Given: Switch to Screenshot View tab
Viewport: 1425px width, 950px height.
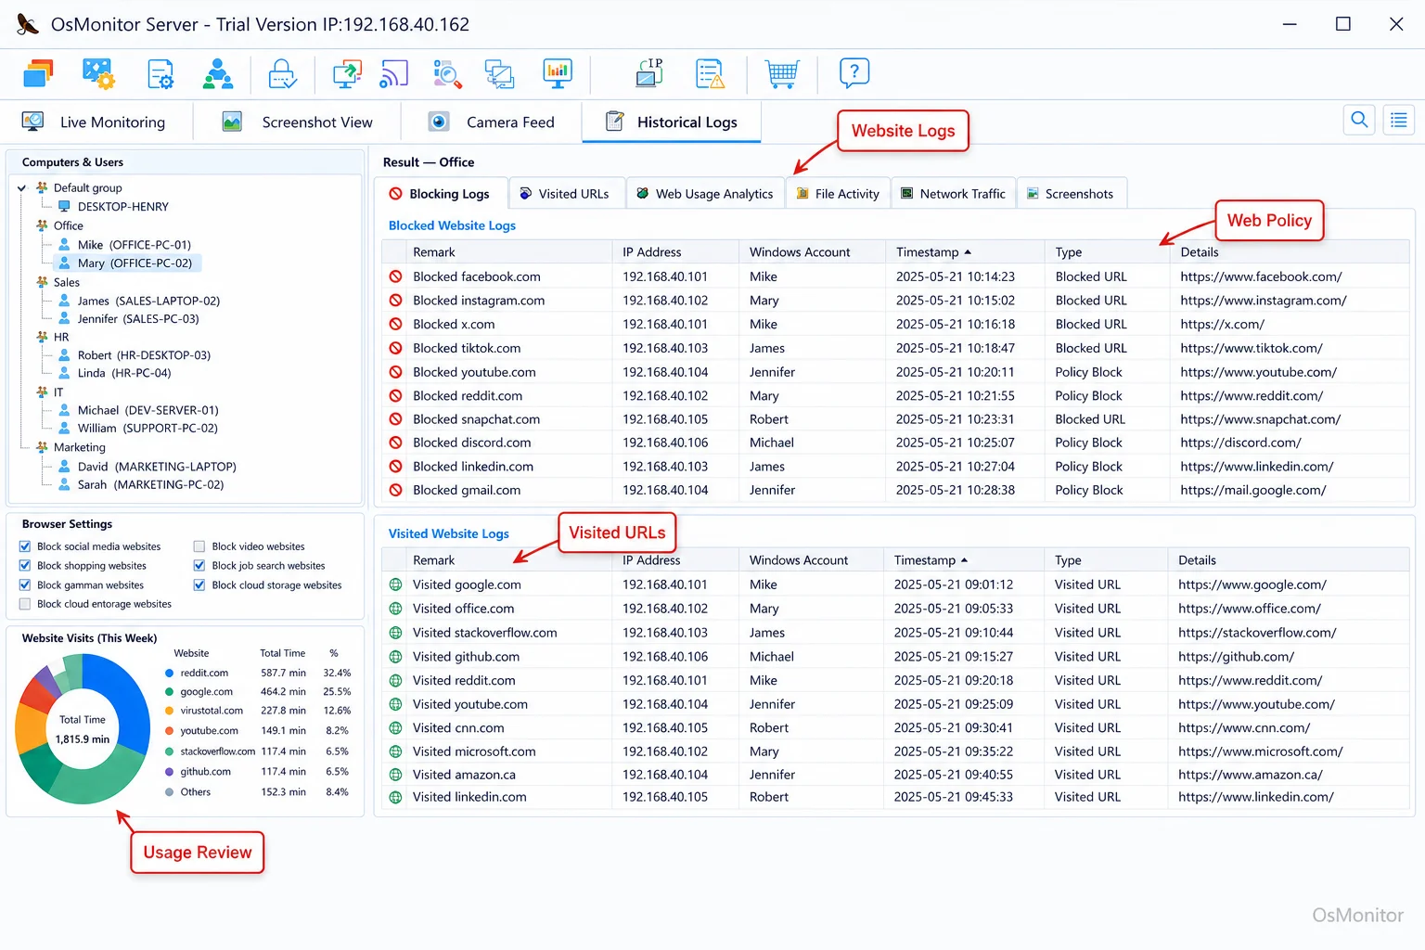Looking at the screenshot, I should [298, 122].
